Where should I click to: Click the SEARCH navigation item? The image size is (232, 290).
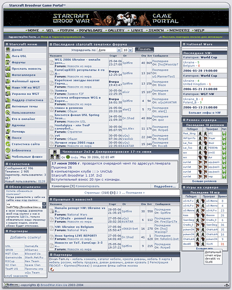156,30
